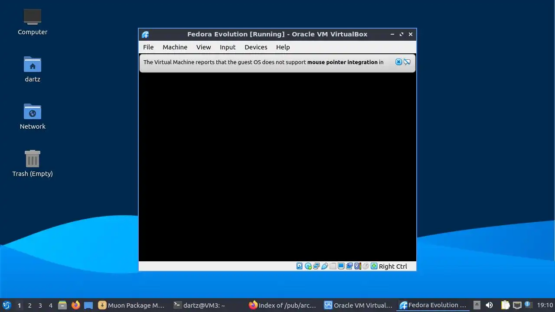Image resolution: width=555 pixels, height=312 pixels.
Task: Click the Right Ctrl host key label
Action: pyautogui.click(x=393, y=266)
